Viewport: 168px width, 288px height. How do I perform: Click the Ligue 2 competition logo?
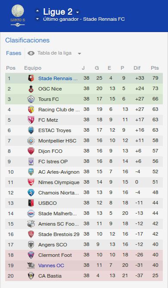click(18, 16)
